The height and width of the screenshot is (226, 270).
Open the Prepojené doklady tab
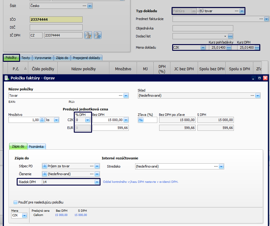point(86,58)
